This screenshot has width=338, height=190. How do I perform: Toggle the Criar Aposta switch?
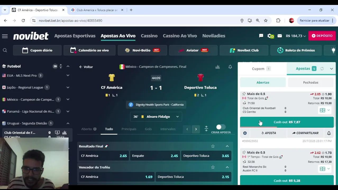coord(221,127)
